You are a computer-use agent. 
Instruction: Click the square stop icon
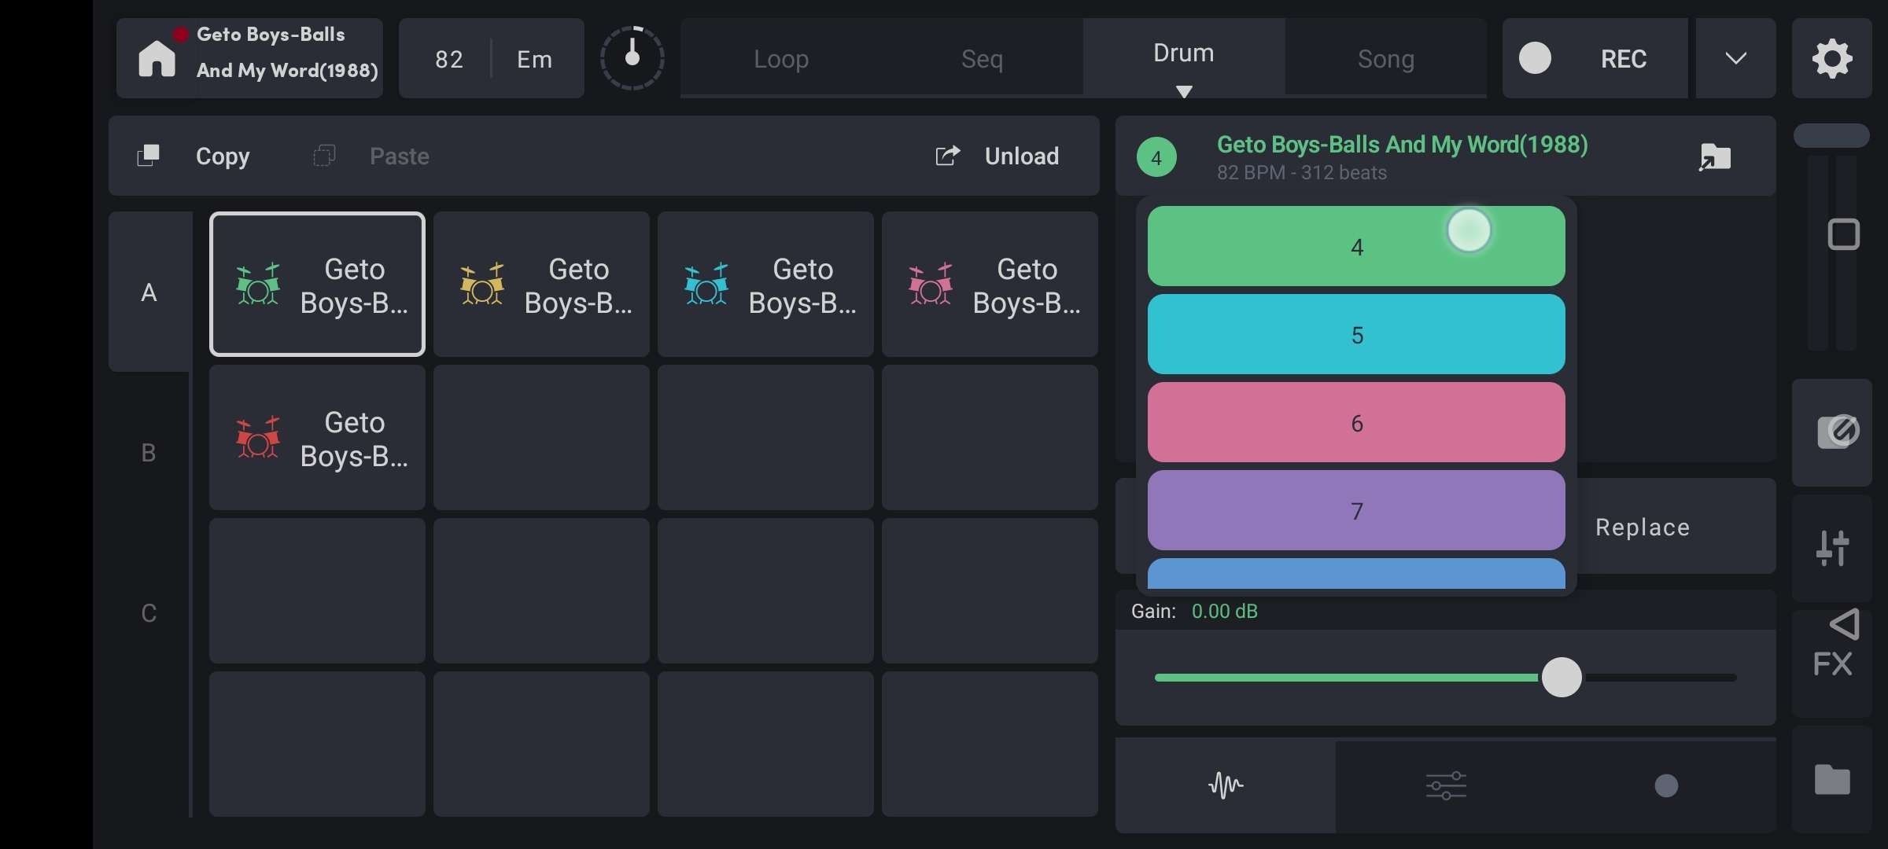(x=1843, y=234)
